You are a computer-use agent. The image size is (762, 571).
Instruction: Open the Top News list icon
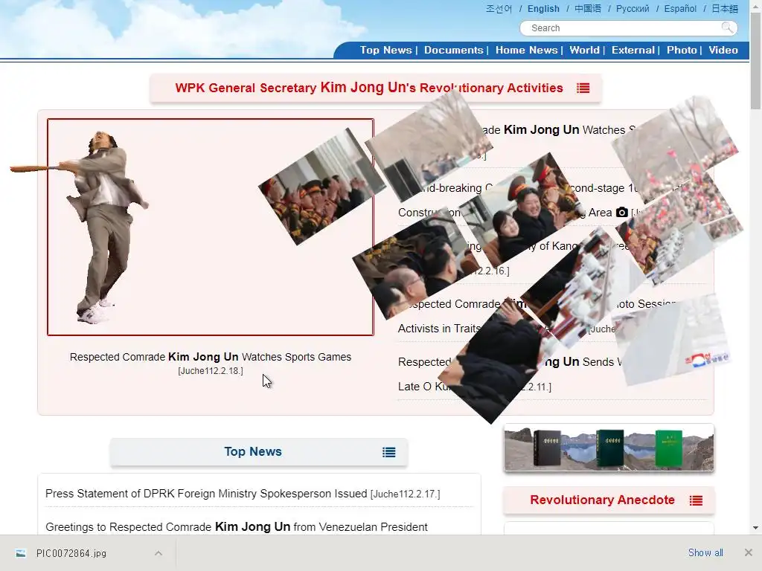(x=388, y=452)
